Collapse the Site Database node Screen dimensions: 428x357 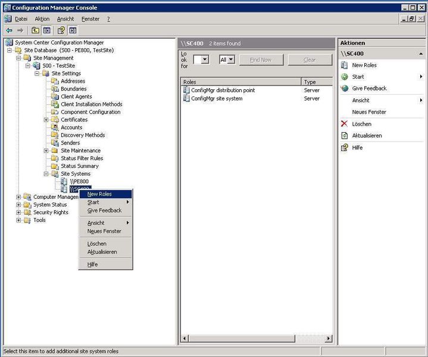coord(10,50)
